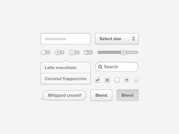Image resolution: width=179 pixels, height=134 pixels.
Task: Click the range slider round handle
Action: click(123, 52)
